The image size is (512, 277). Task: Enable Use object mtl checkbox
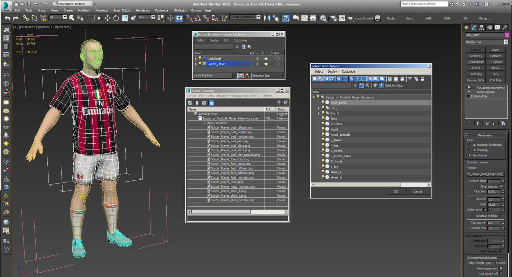[x=501, y=274]
